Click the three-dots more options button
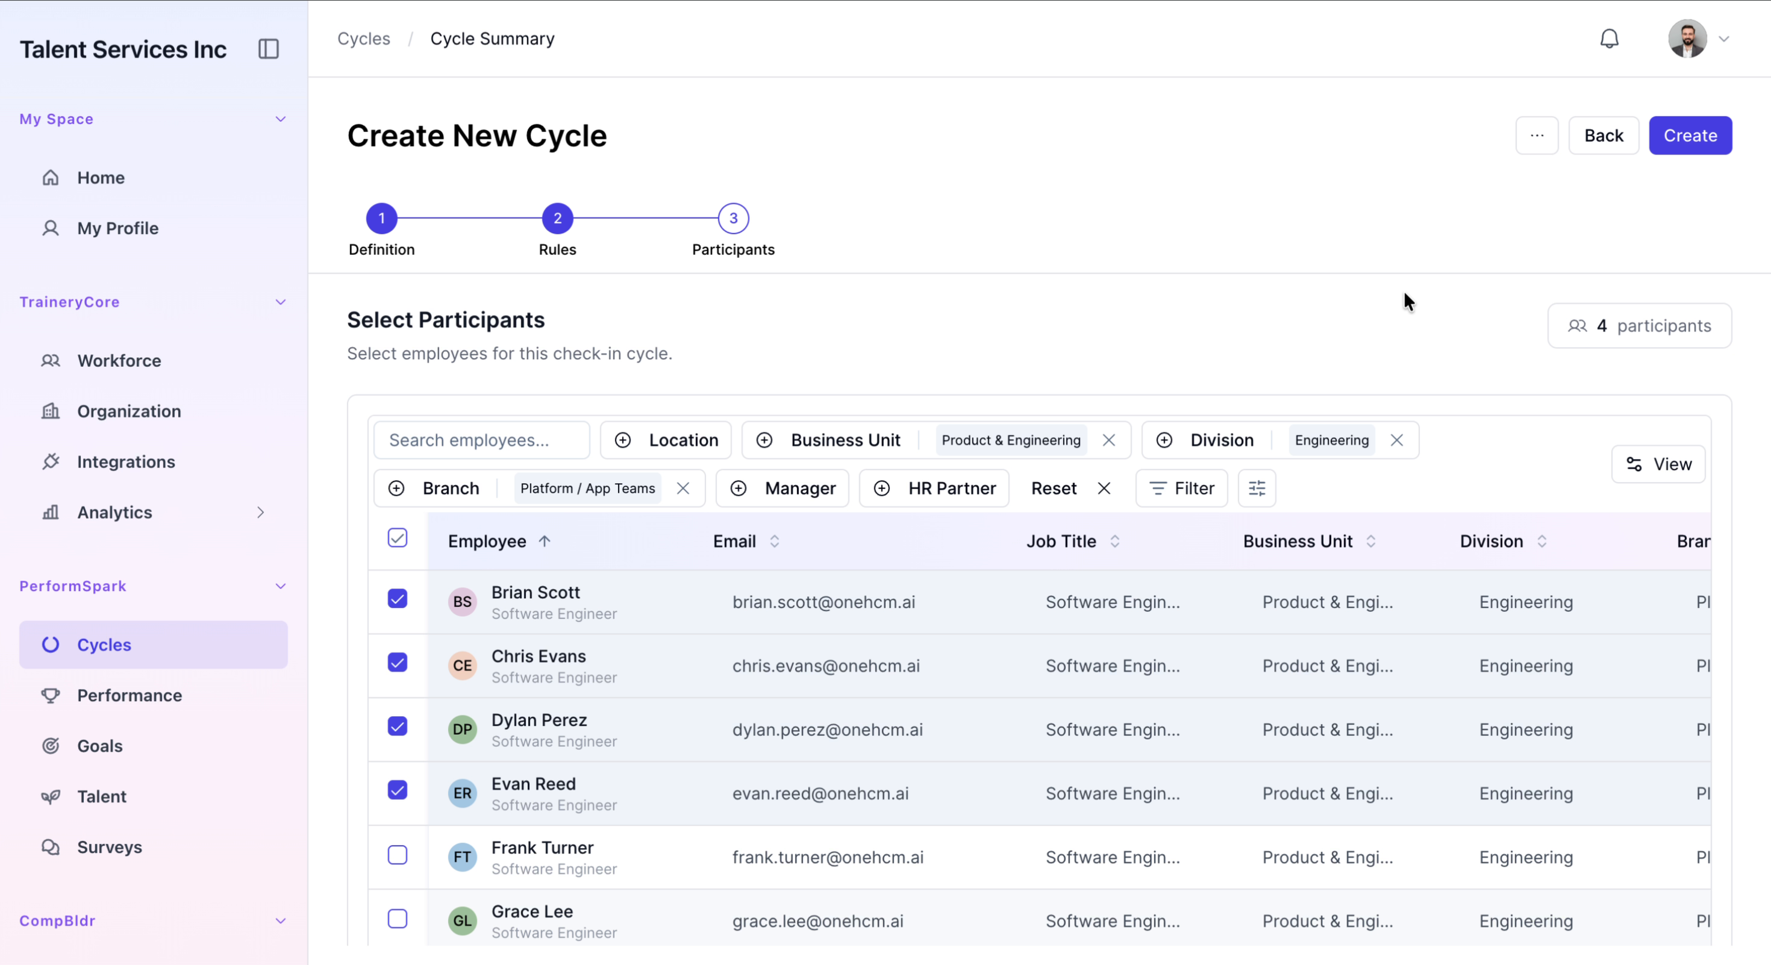Screen dimensions: 1771x965 coord(1537,136)
